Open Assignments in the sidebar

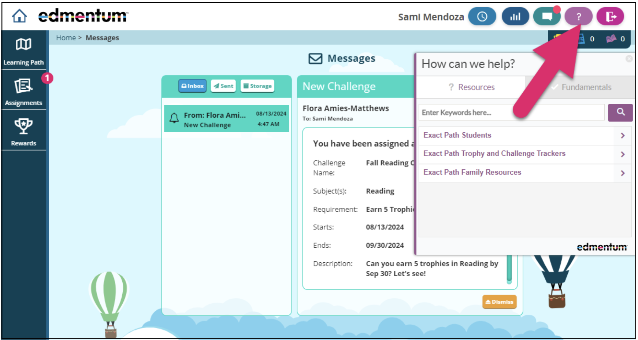pos(23,92)
